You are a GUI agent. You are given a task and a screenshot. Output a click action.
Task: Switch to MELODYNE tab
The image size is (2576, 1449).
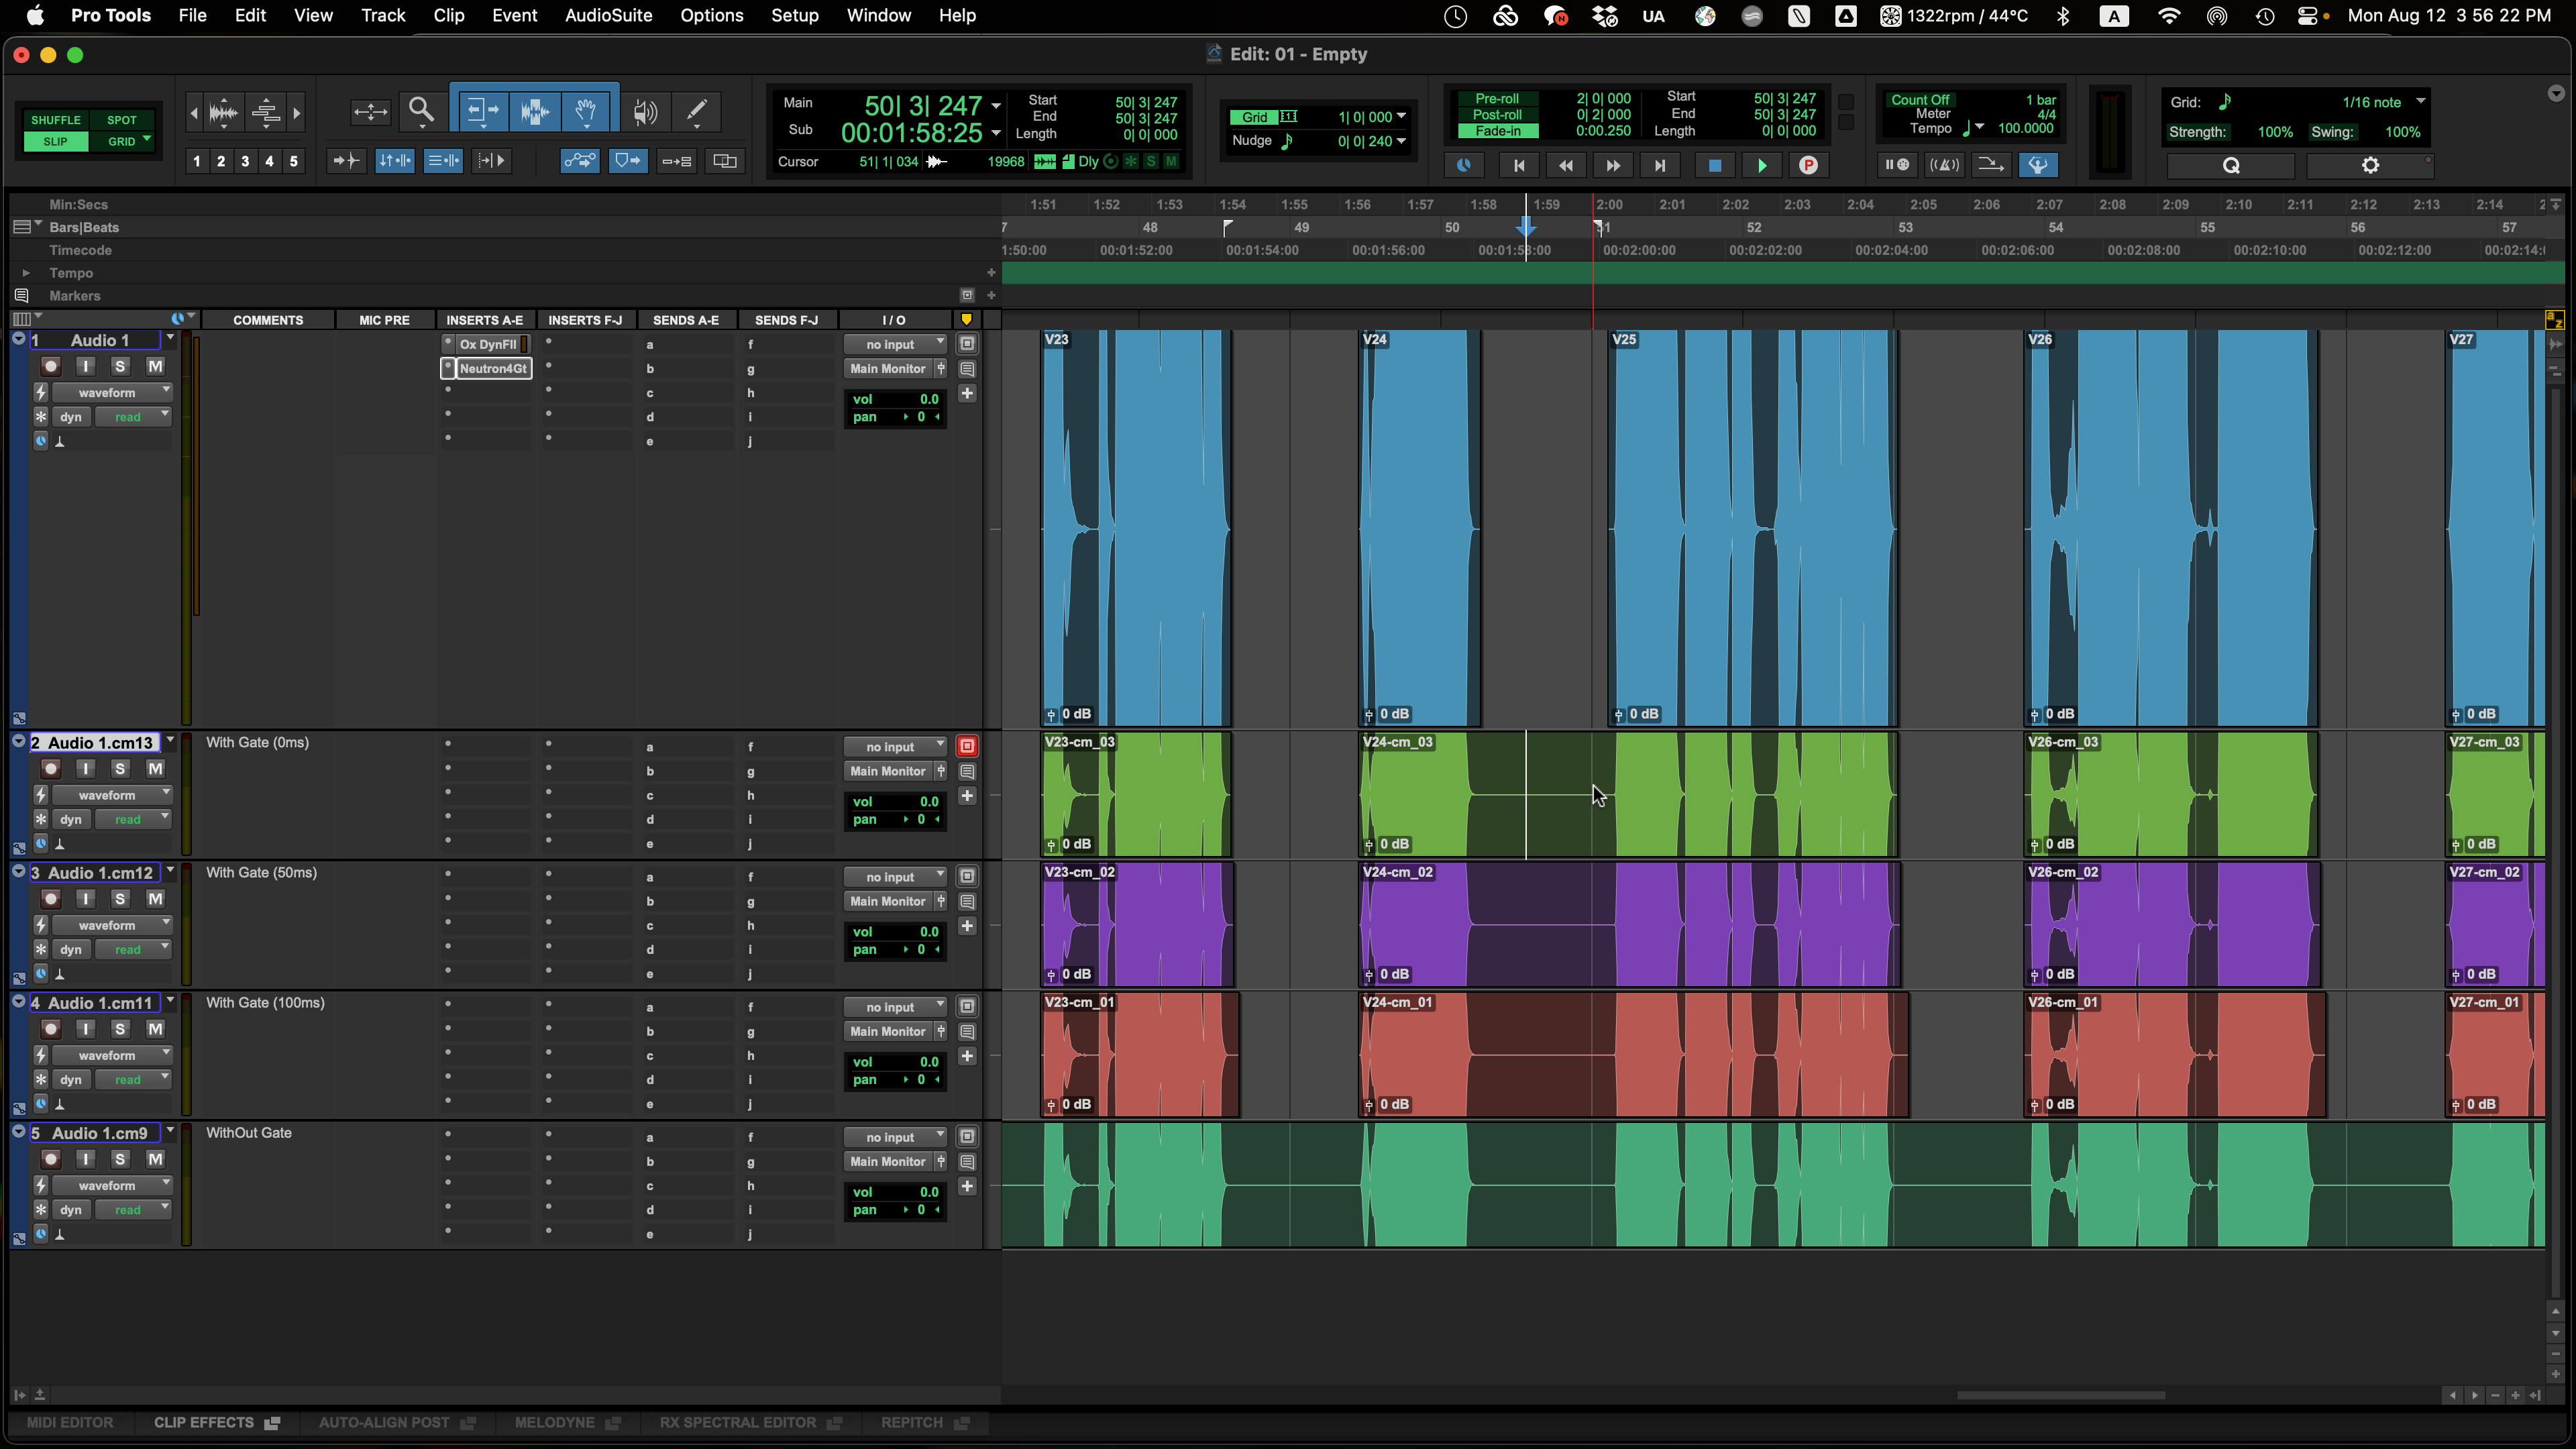point(567,1422)
